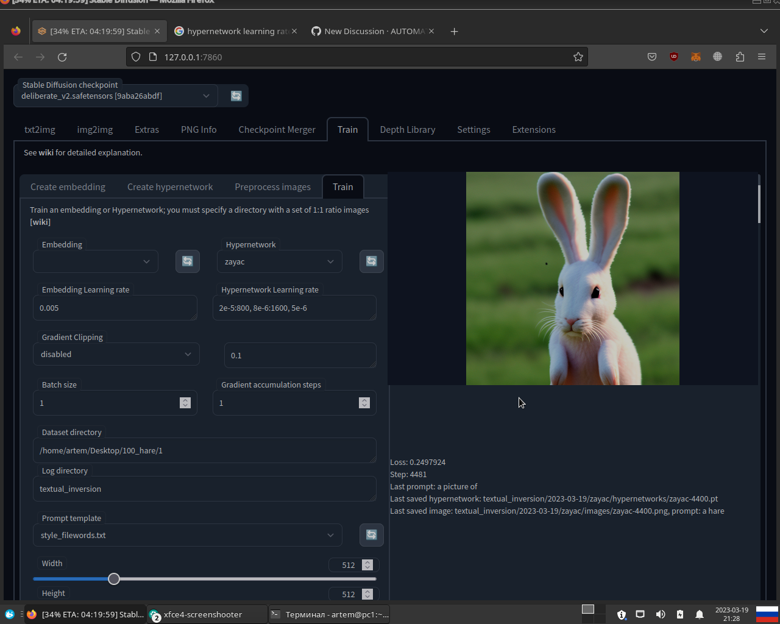Reload the current browser page

[62, 57]
